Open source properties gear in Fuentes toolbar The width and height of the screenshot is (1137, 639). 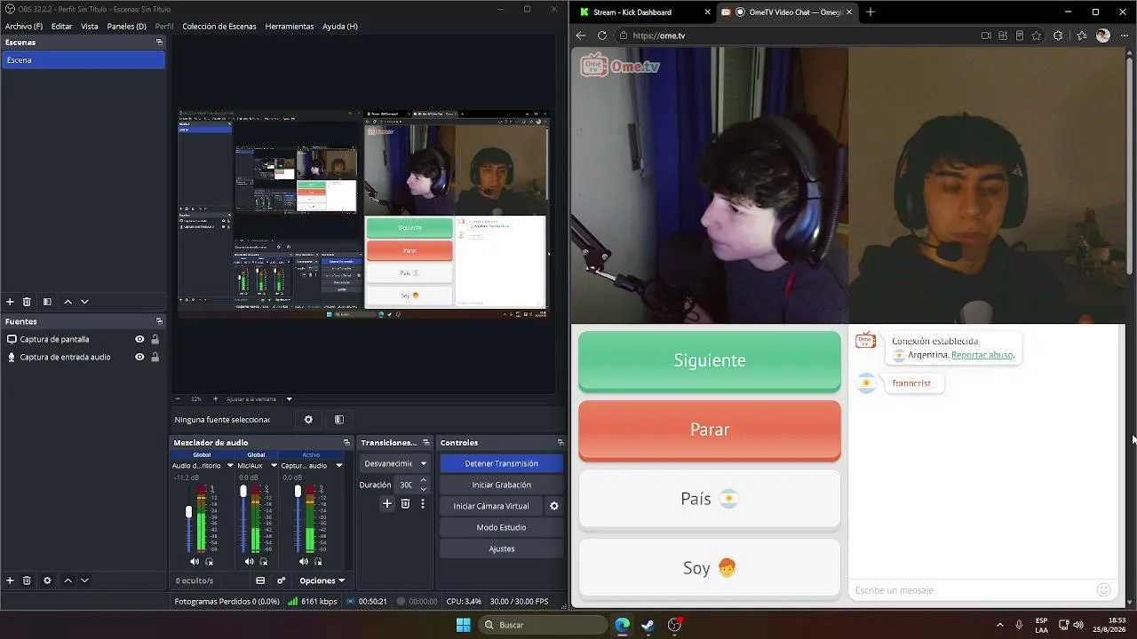[47, 580]
